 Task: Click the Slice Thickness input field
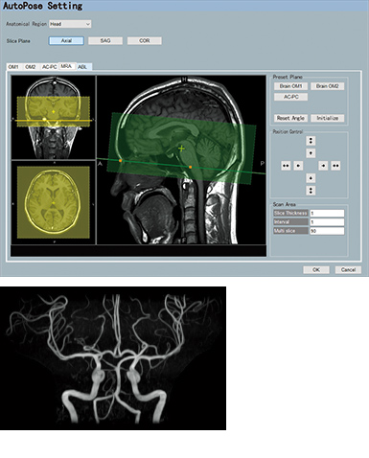click(327, 213)
